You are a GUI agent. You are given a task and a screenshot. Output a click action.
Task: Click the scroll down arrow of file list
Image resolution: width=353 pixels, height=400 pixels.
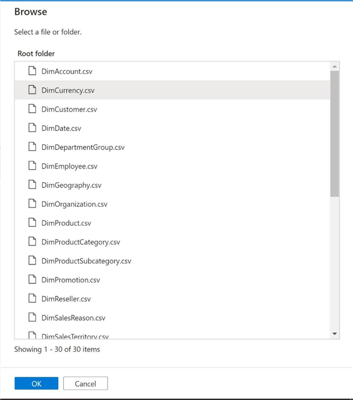pos(334,334)
